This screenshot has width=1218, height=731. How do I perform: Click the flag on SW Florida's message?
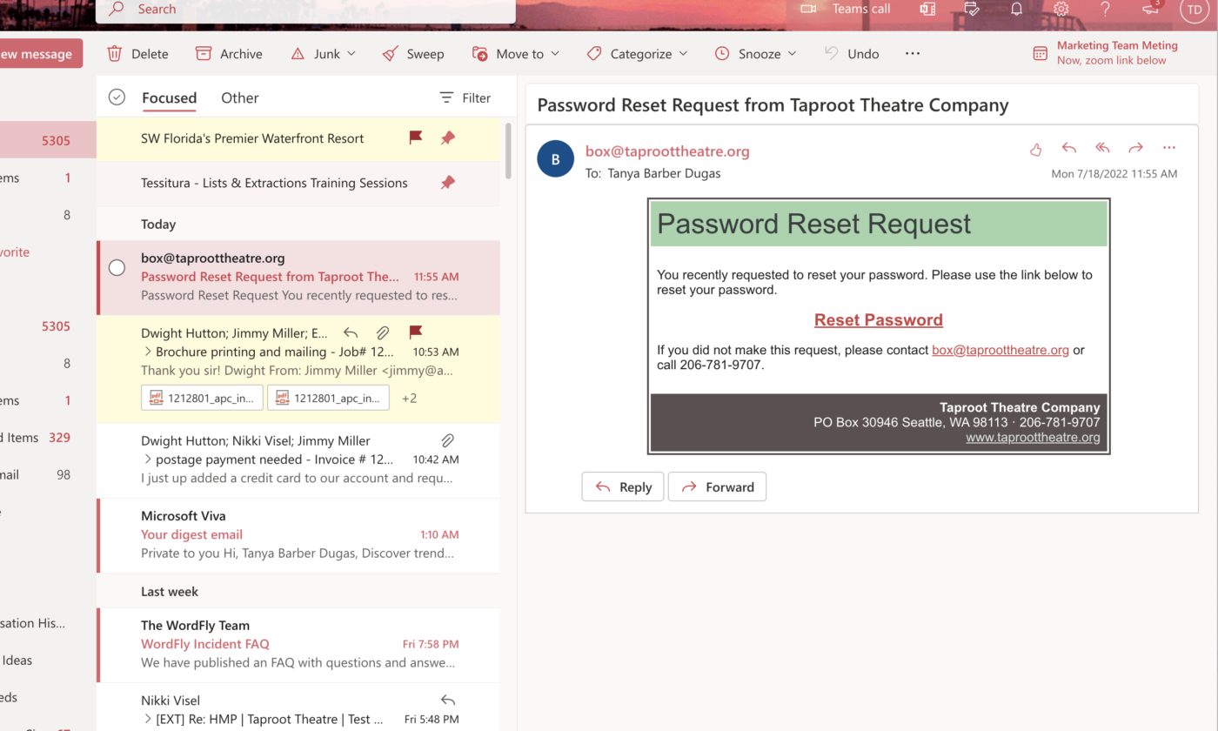[x=416, y=137]
